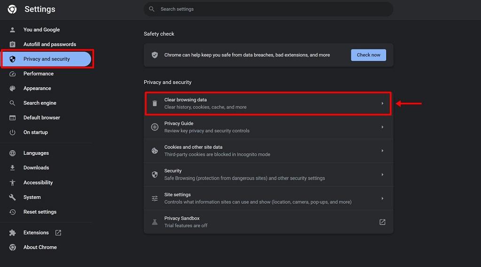
Task: Click the cookie icon in Cookies row
Action: [x=155, y=151]
